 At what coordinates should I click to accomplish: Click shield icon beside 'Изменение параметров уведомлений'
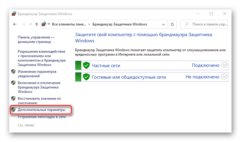13,71
